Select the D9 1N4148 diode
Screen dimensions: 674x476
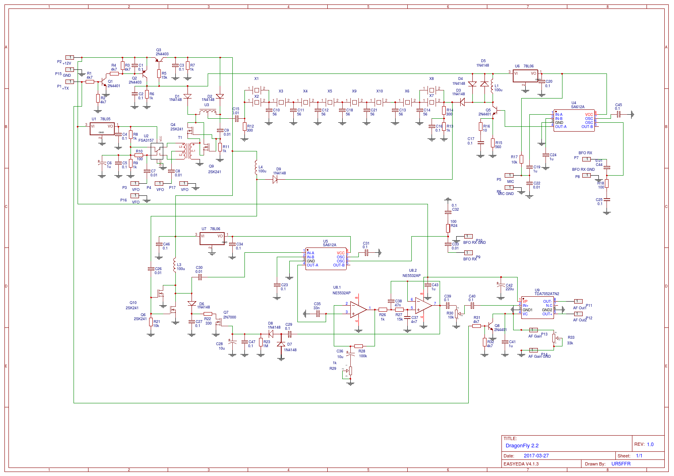coord(275,180)
